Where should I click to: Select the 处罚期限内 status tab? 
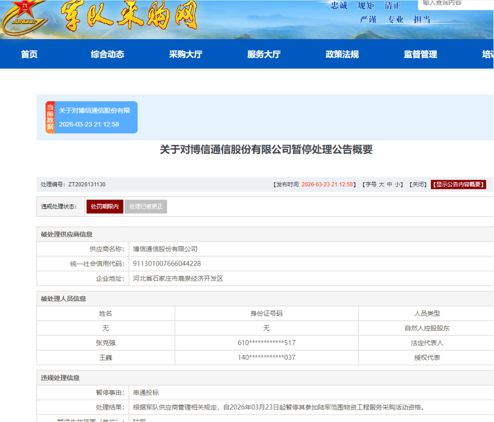(104, 207)
